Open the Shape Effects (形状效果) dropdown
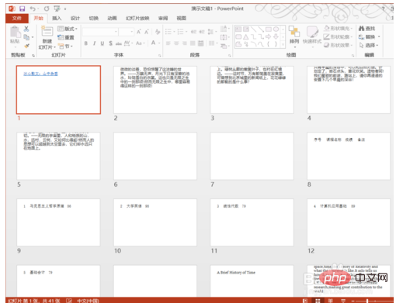This screenshot has width=396, height=303. tap(338, 45)
